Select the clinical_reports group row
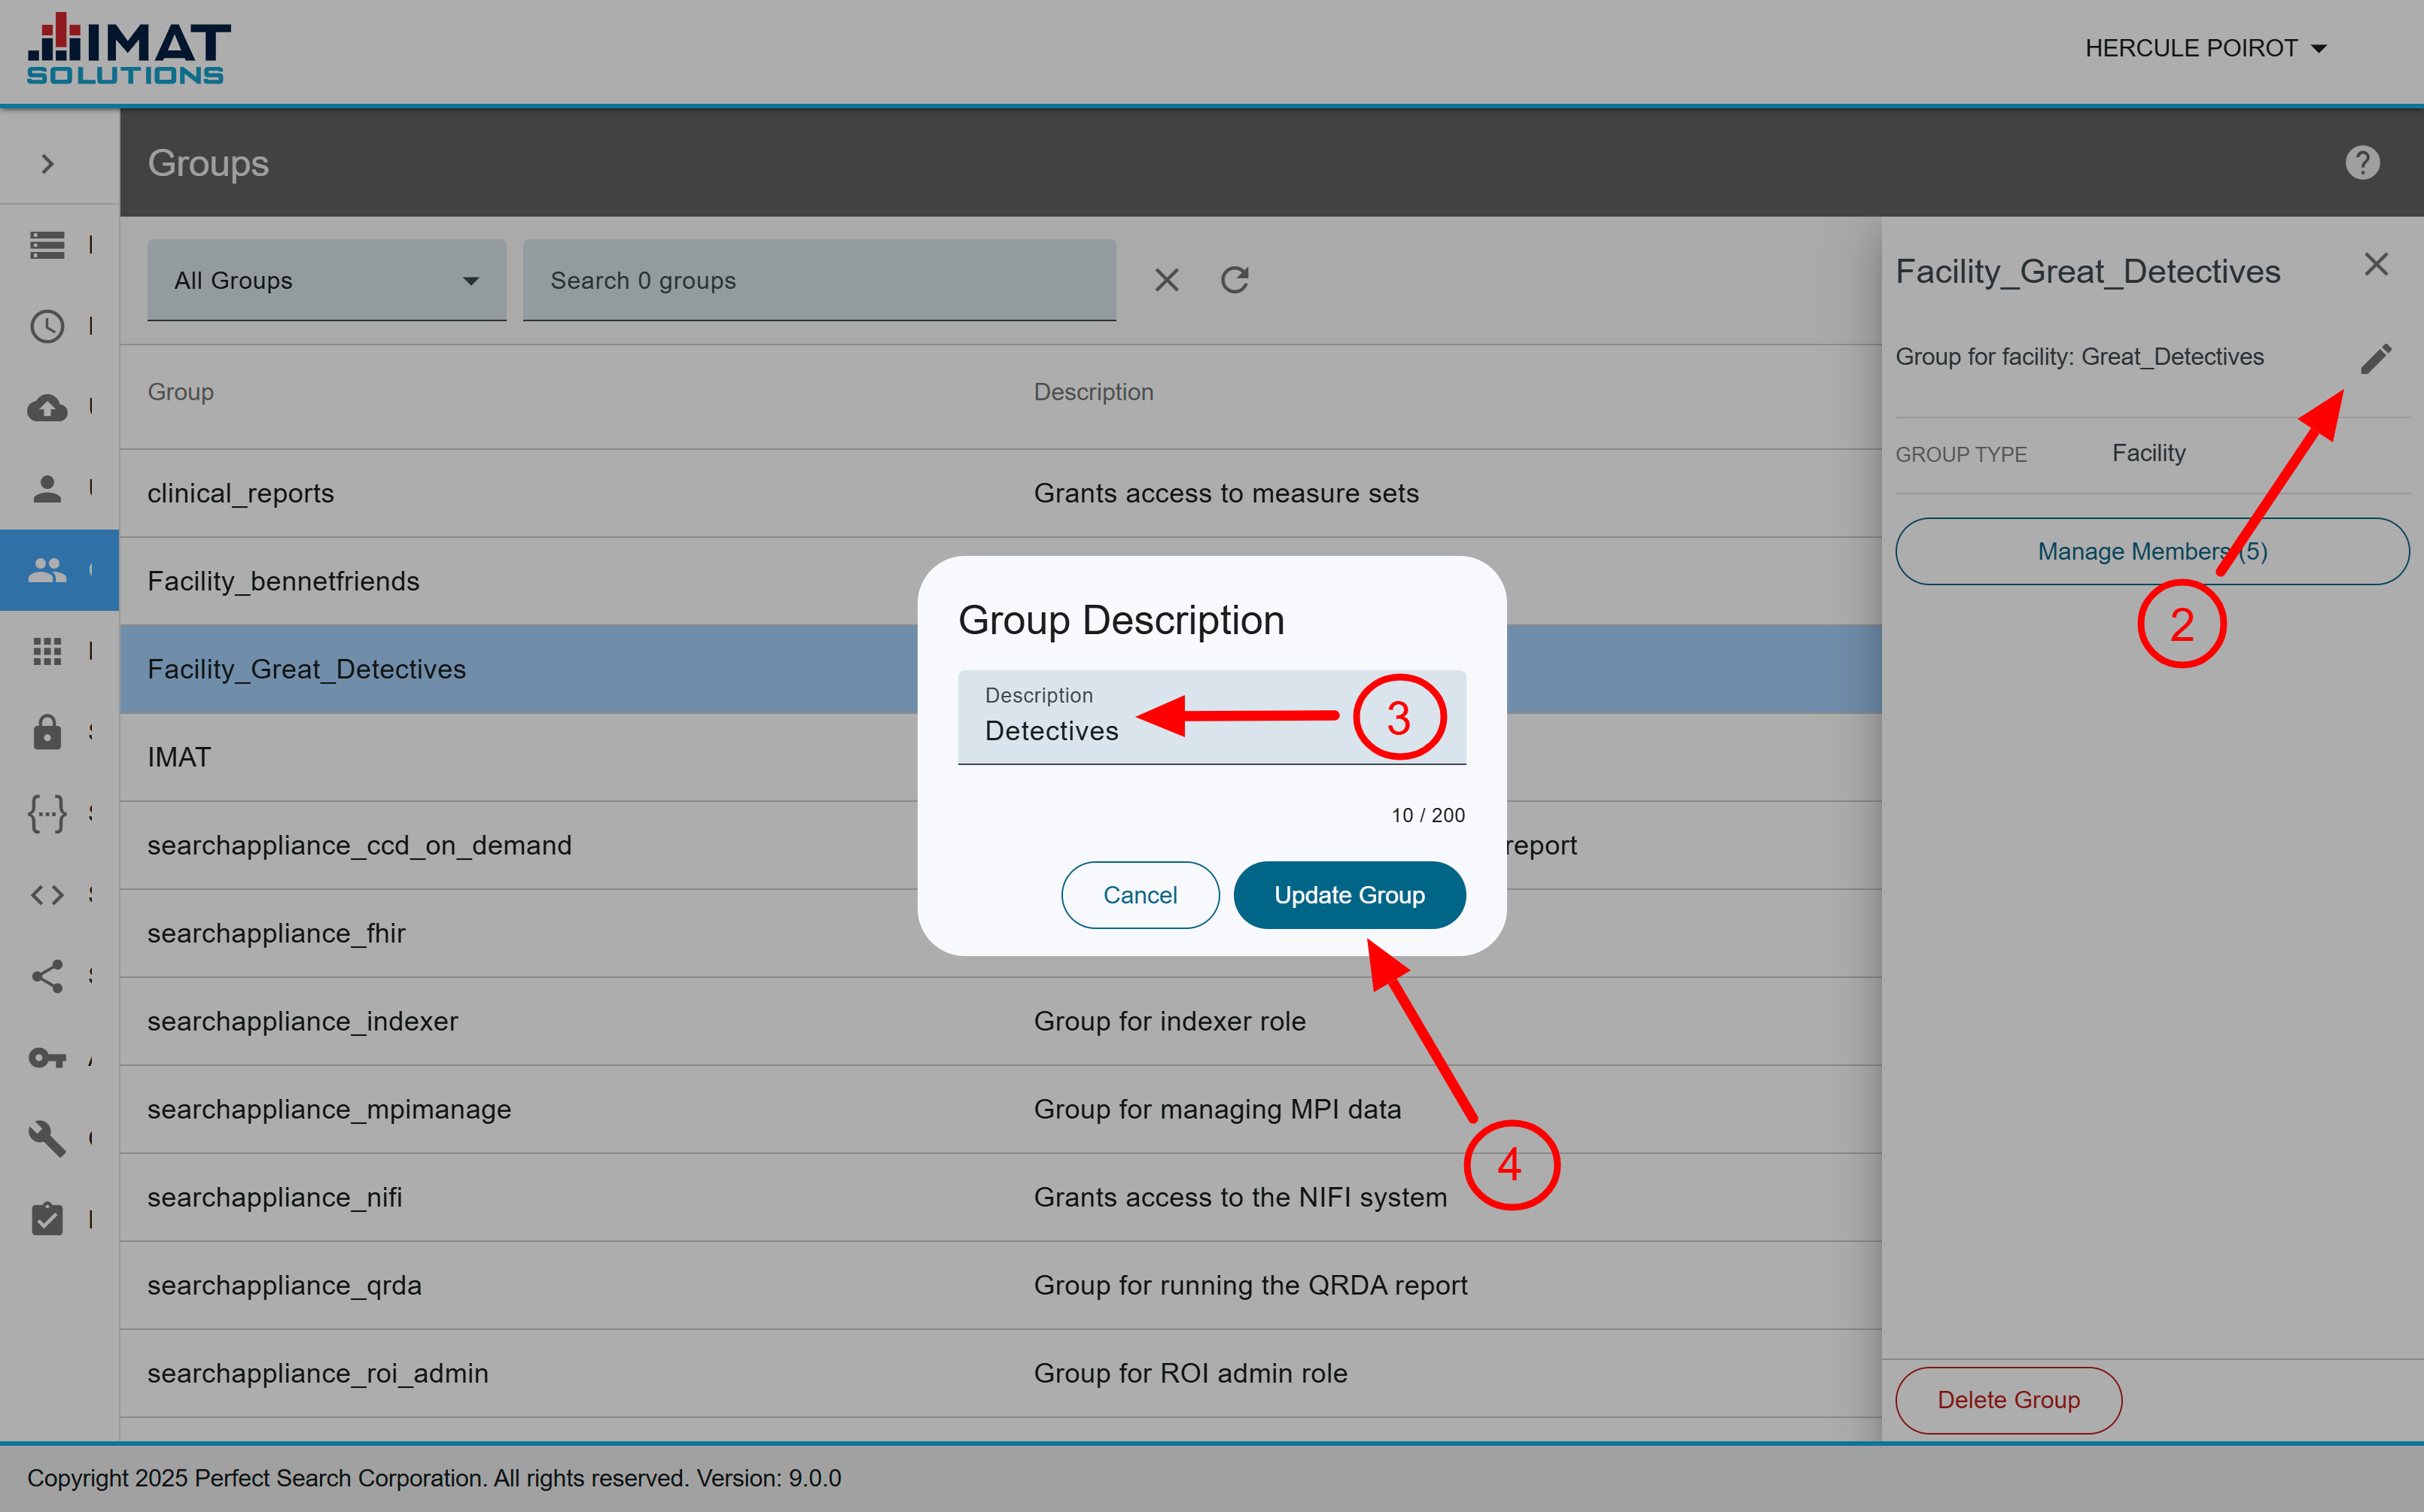 coord(1000,493)
